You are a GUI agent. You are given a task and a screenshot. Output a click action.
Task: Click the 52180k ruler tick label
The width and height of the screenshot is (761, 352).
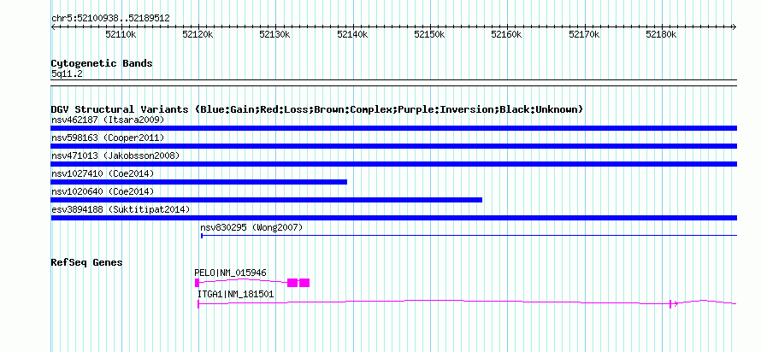[x=662, y=34]
